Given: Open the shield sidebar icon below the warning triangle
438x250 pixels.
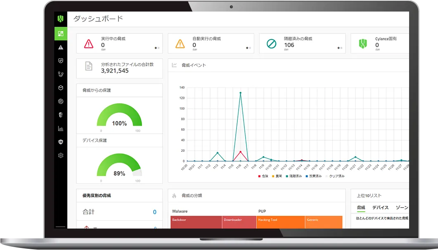Looking at the screenshot, I should tap(61, 61).
